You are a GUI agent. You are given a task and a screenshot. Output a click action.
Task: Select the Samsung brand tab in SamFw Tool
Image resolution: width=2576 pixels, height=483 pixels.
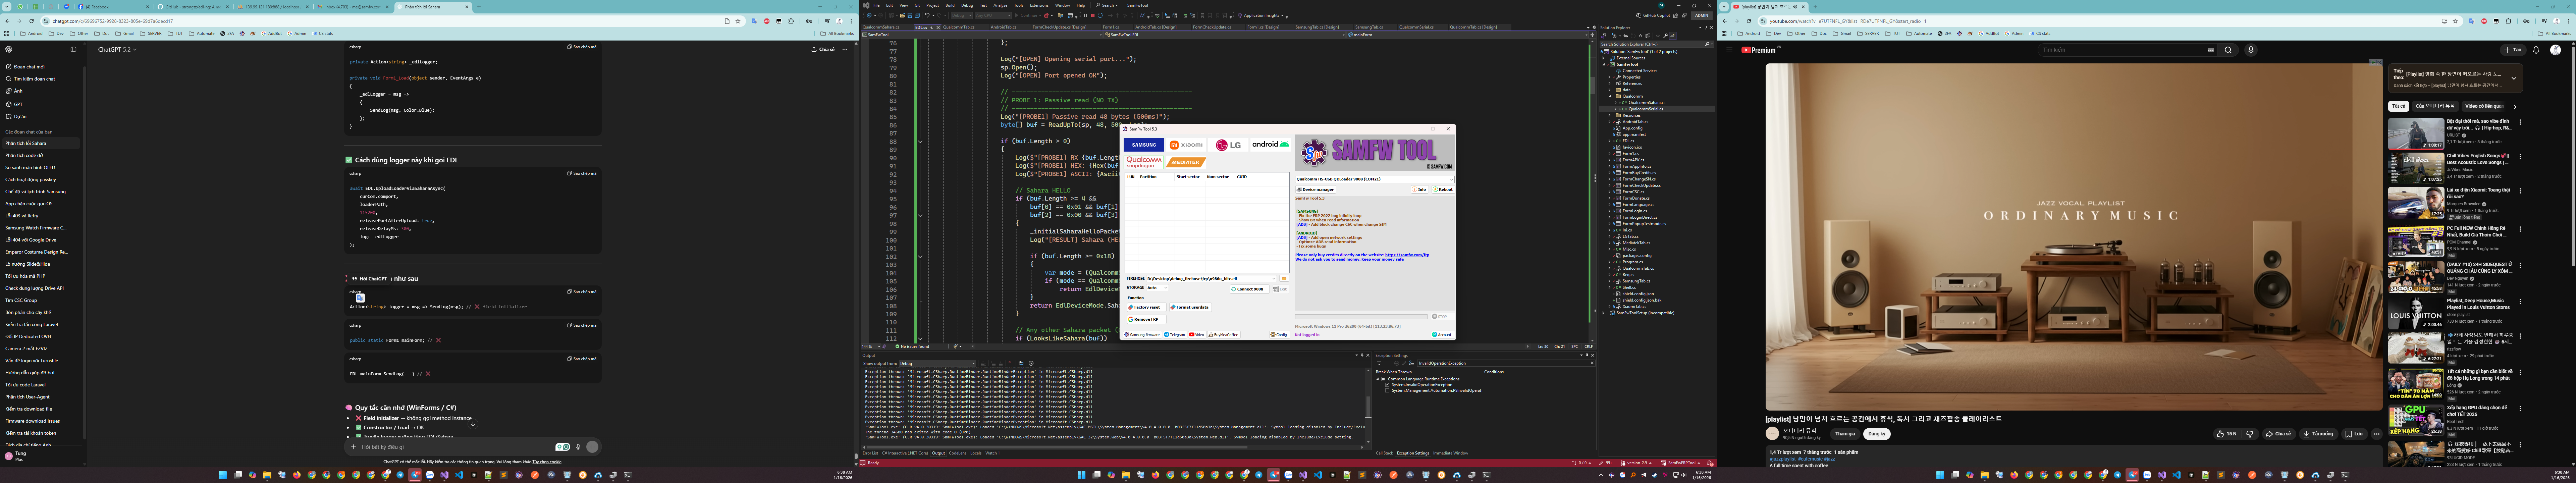click(x=1144, y=145)
